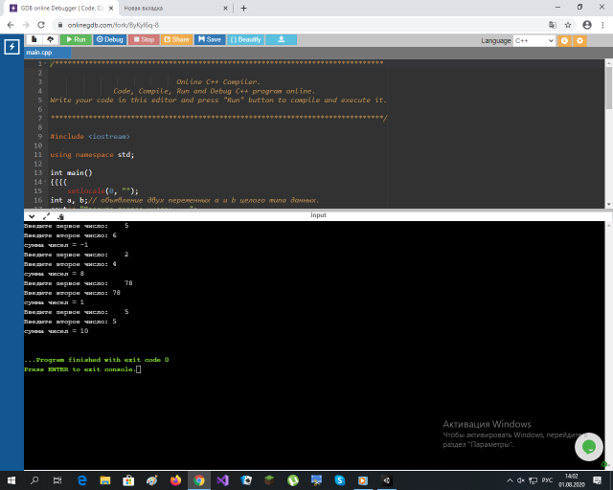Open uTorrent from the taskbar
The height and width of the screenshot is (490, 613).
[x=293, y=480]
